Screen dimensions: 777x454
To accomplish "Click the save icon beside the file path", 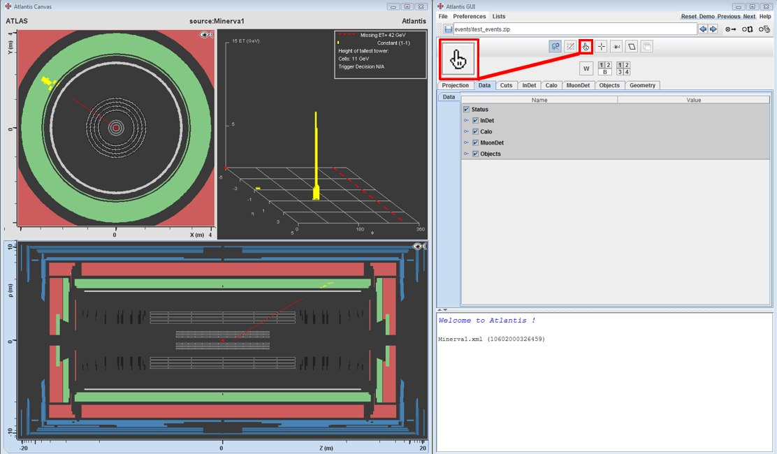I will [x=448, y=29].
